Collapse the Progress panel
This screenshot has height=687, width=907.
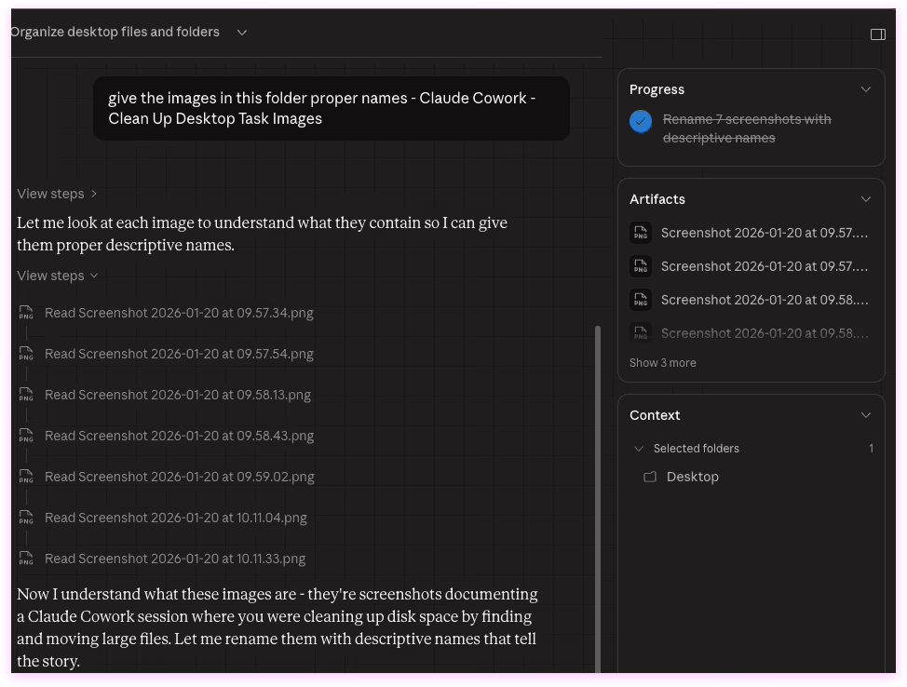tap(865, 89)
